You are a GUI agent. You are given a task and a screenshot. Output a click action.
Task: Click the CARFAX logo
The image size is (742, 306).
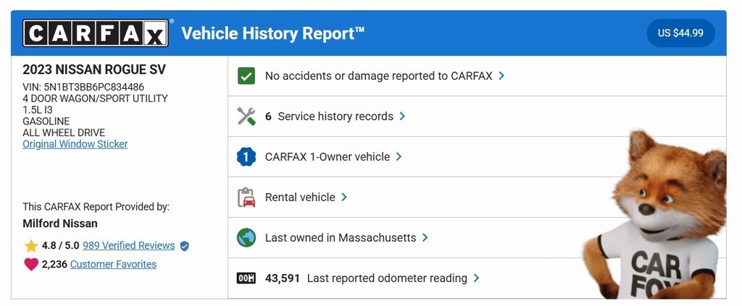96,33
